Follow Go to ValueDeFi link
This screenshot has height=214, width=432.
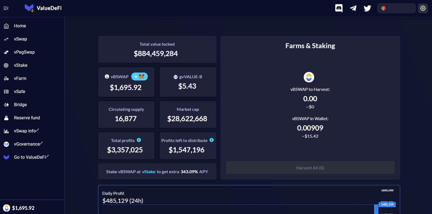(31, 157)
